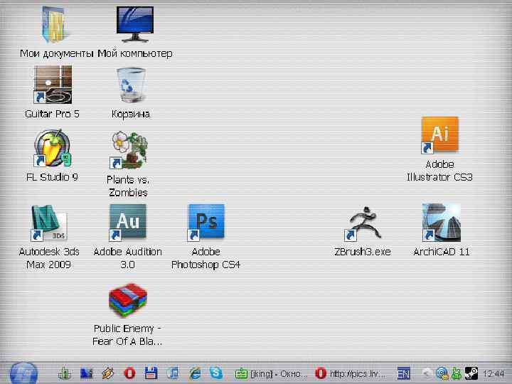Open Skype from quick launch bar
The image size is (512, 384).
[216, 373]
